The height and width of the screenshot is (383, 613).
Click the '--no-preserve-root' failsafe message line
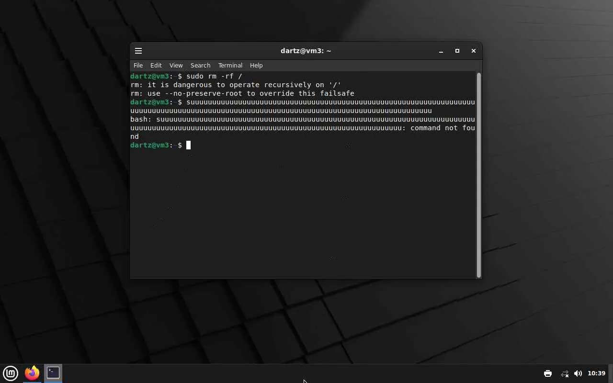tap(242, 93)
